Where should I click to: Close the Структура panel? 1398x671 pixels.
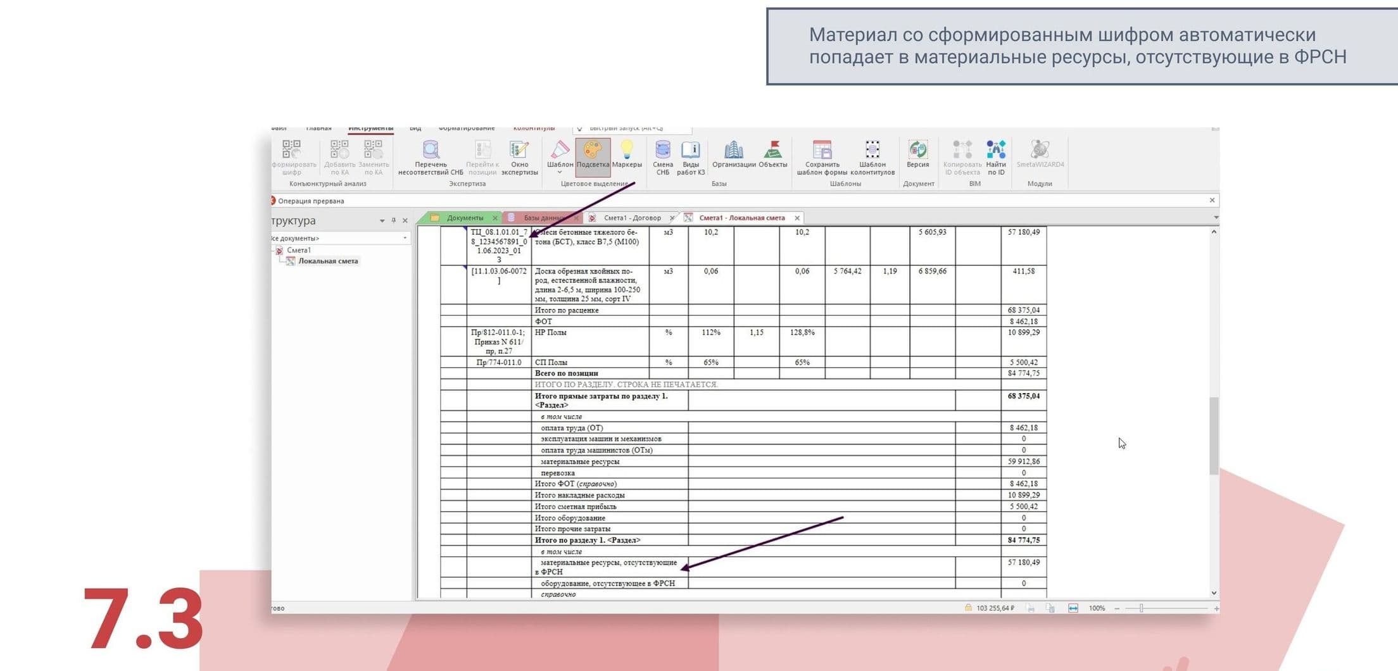[x=405, y=220]
